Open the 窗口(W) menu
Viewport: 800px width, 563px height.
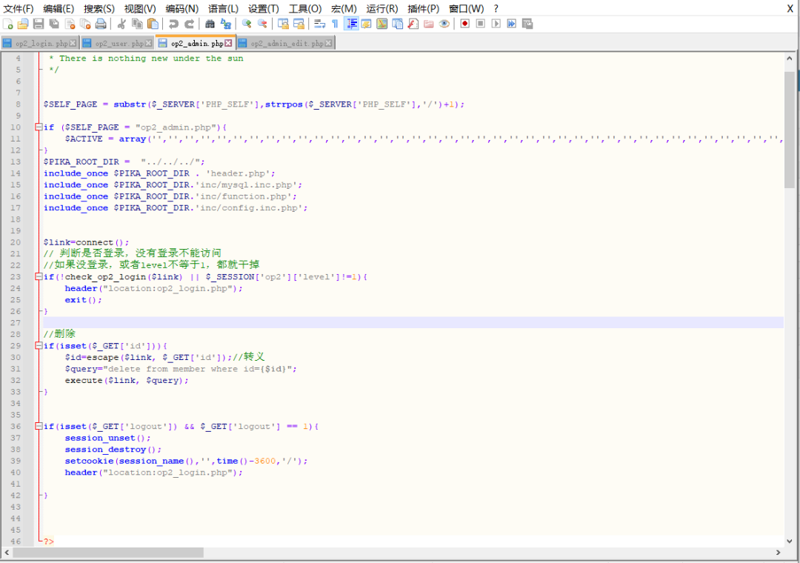pos(467,9)
